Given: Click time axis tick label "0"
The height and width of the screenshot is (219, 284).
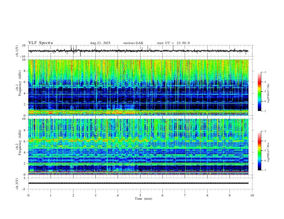Looking at the screenshot, I should 28,195.
